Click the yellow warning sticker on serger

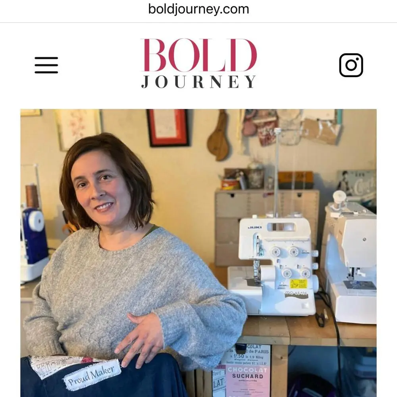click(298, 284)
